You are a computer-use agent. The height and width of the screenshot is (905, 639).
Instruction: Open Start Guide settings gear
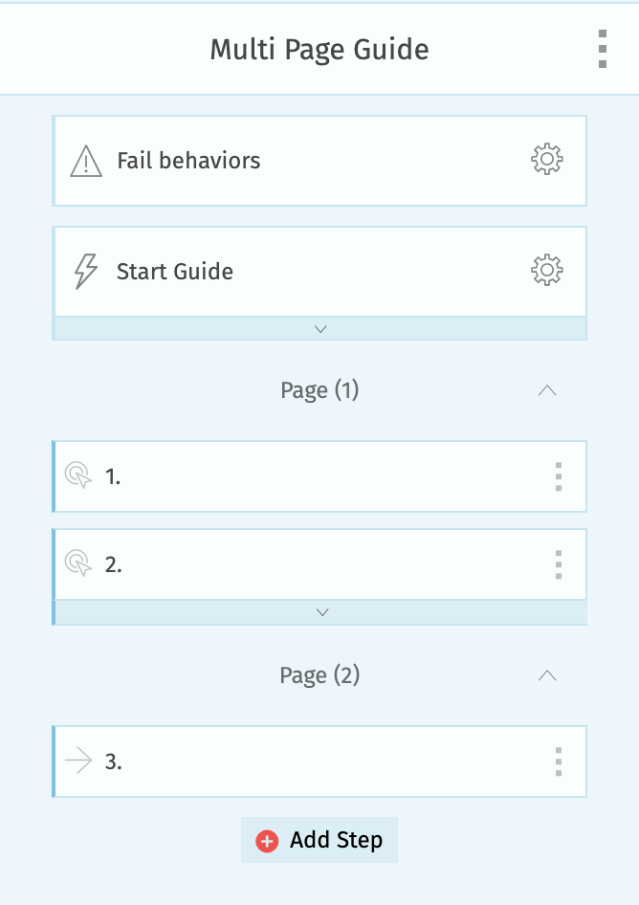(546, 271)
